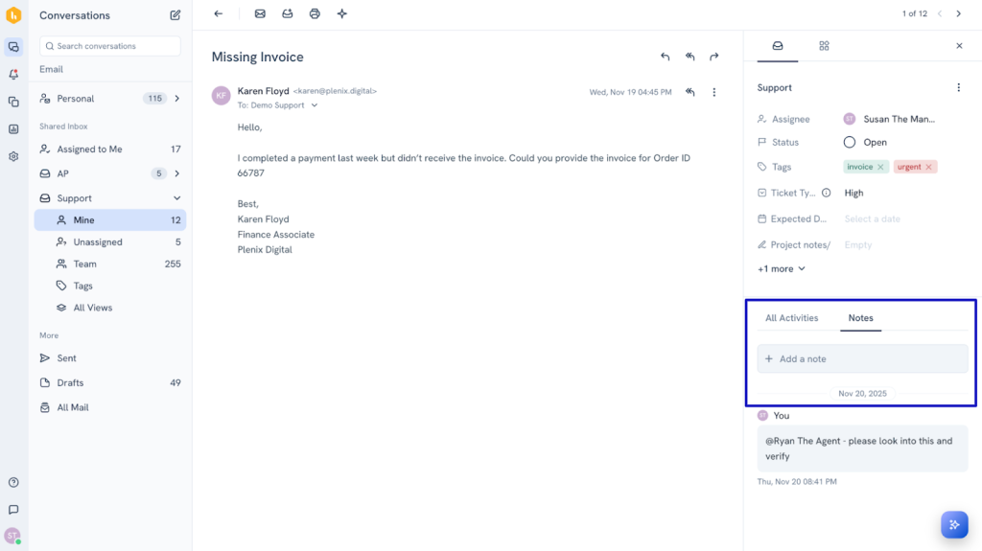This screenshot has width=982, height=551.
Task: Open settings gear in left rail
Action: [x=13, y=156]
